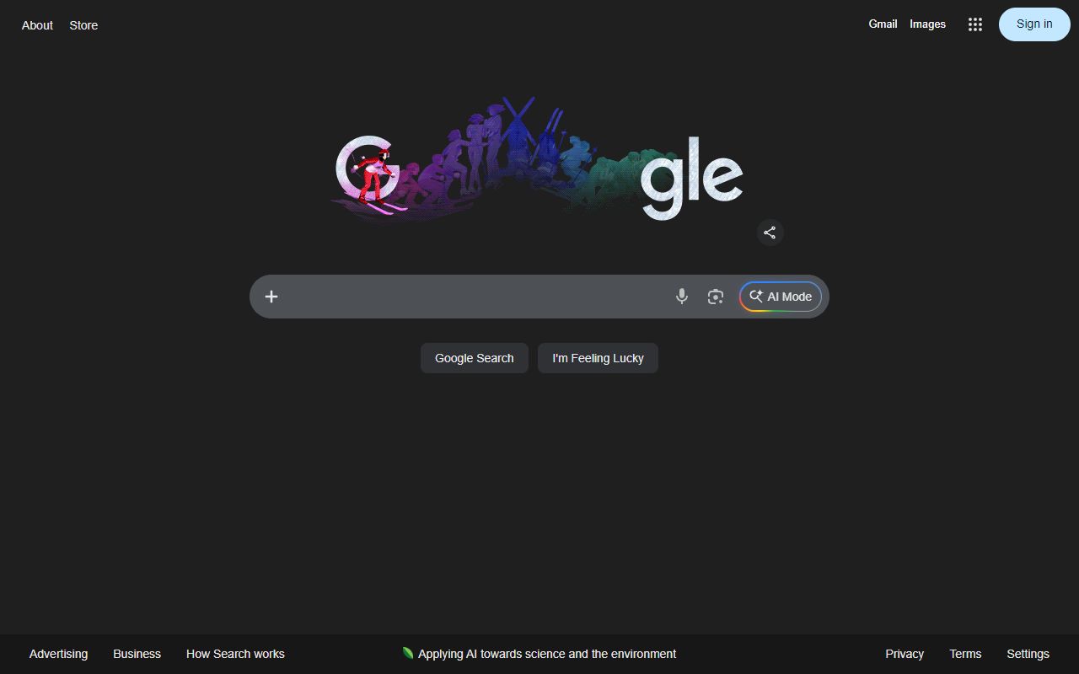Open the About link
Viewport: 1079px width, 674px height.
tap(37, 25)
